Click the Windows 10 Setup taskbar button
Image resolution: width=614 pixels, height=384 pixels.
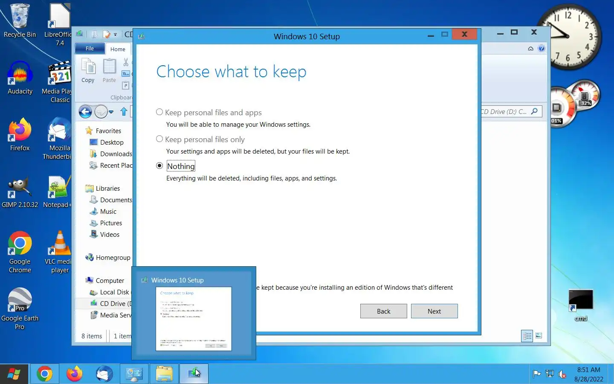point(194,374)
